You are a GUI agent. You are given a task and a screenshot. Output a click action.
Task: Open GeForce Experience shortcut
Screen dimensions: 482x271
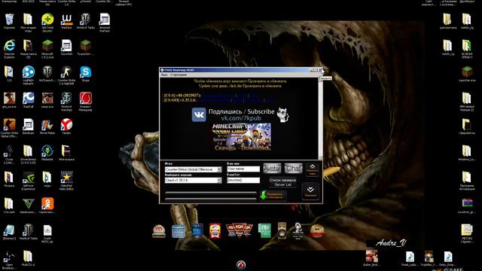coord(29,181)
